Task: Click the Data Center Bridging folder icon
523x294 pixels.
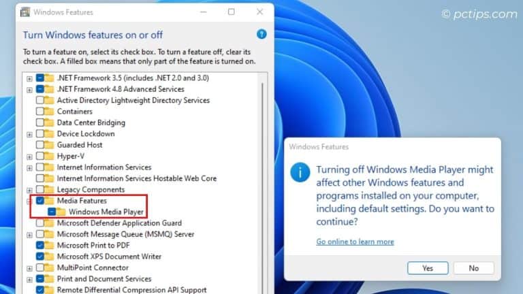Action: click(x=50, y=122)
